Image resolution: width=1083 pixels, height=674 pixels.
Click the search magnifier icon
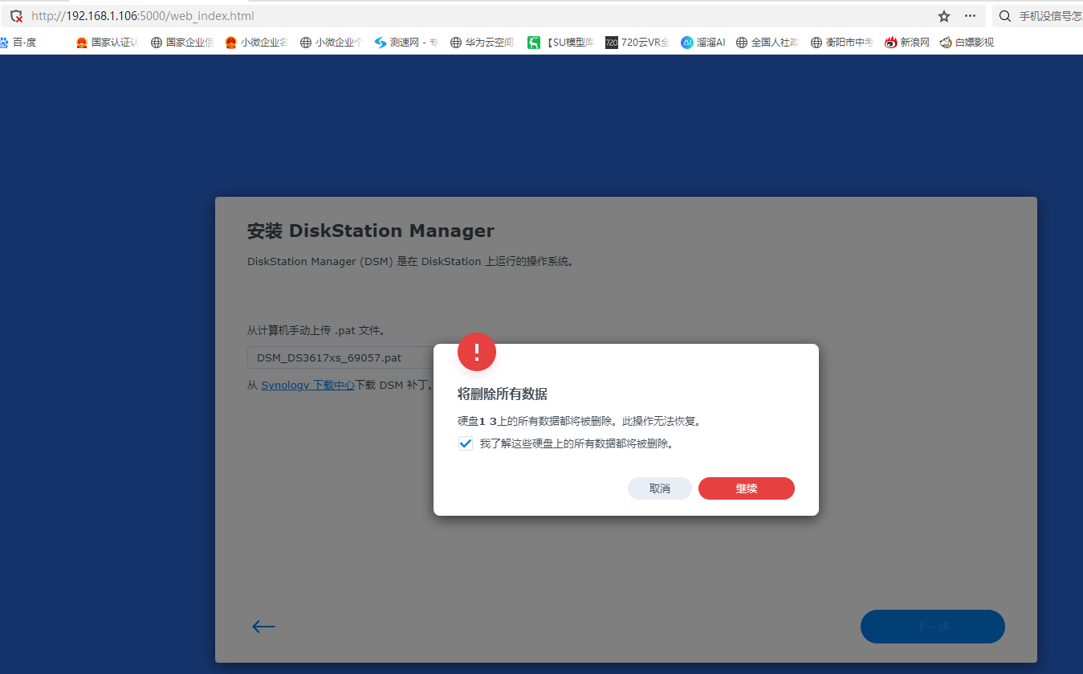point(1004,16)
